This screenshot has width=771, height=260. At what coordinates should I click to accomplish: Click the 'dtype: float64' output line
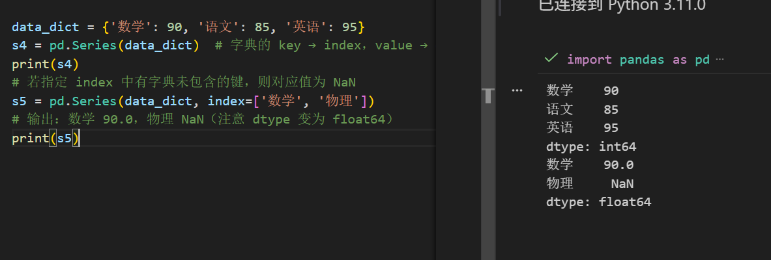598,202
